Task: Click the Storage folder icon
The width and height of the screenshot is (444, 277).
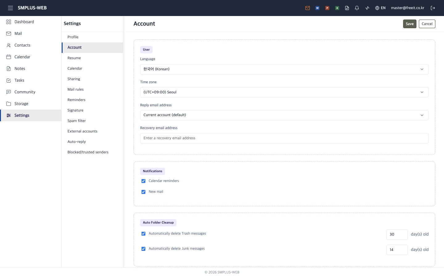Action: [x=9, y=104]
